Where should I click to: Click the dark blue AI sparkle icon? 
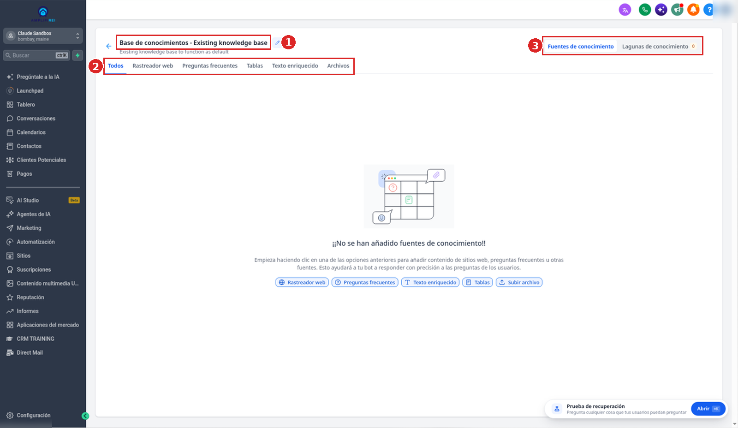661,10
